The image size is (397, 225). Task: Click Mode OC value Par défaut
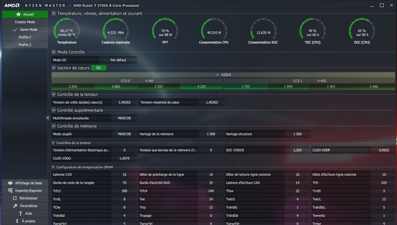[x=118, y=60]
